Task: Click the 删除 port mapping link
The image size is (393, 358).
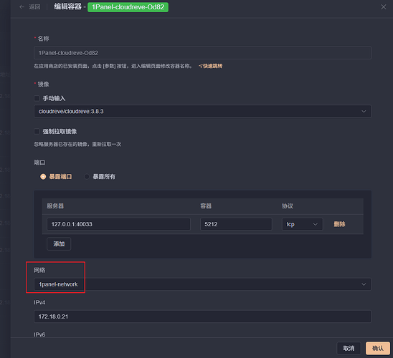Action: pyautogui.click(x=339, y=224)
